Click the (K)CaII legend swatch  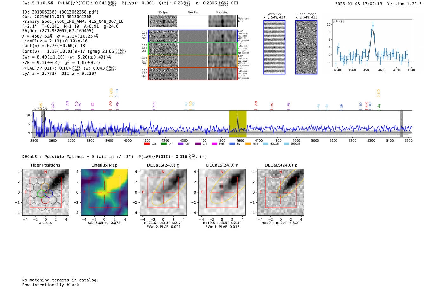point(265,144)
